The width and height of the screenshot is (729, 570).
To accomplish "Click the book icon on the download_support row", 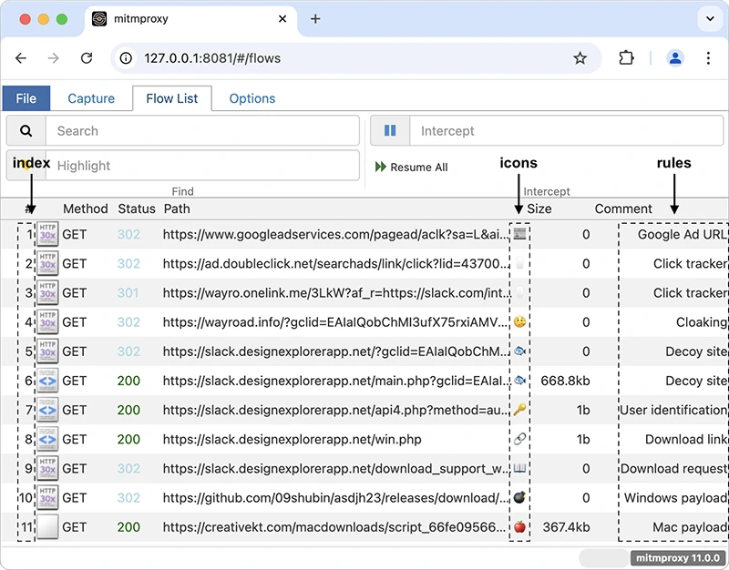I will (x=519, y=468).
